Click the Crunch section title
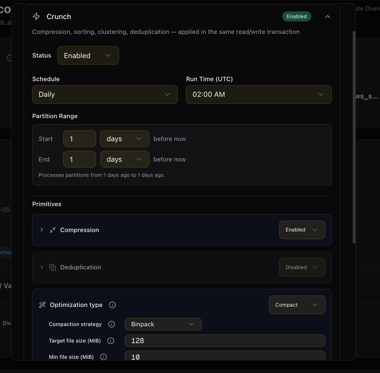380x373 pixels. (59, 17)
